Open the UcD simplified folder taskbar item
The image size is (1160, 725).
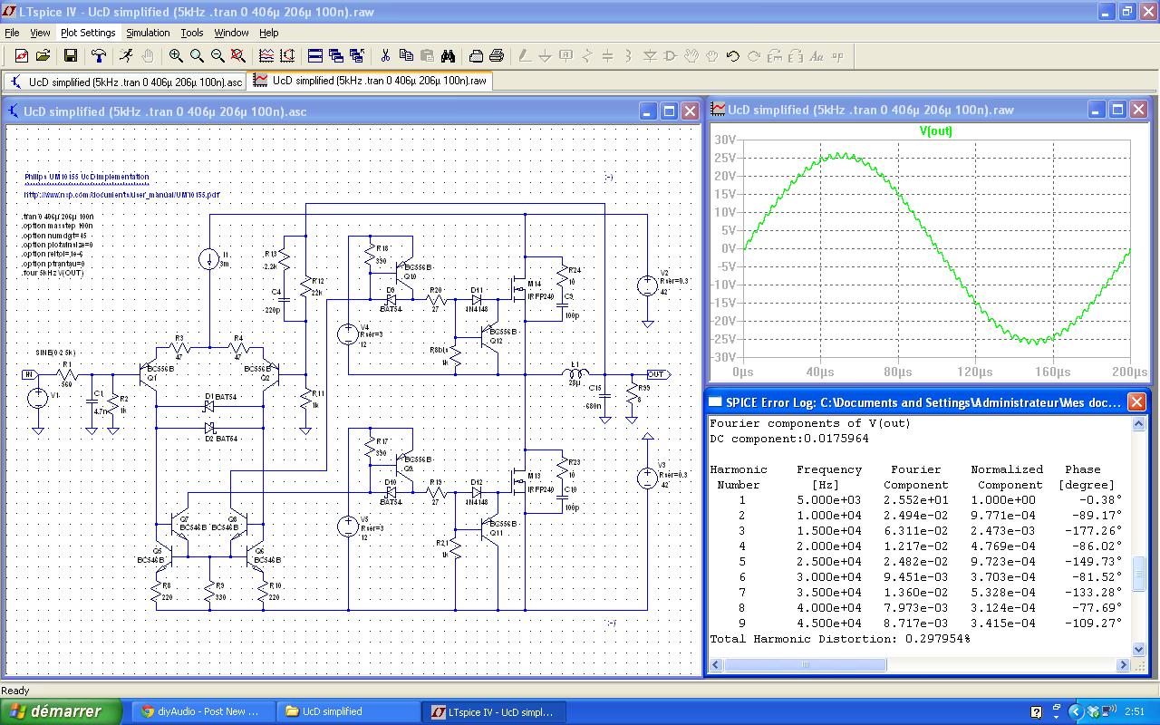348,711
